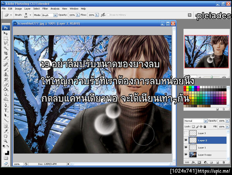This screenshot has height=175, width=232.
Task: Toggle lock all for the layer
Action: (205, 127)
